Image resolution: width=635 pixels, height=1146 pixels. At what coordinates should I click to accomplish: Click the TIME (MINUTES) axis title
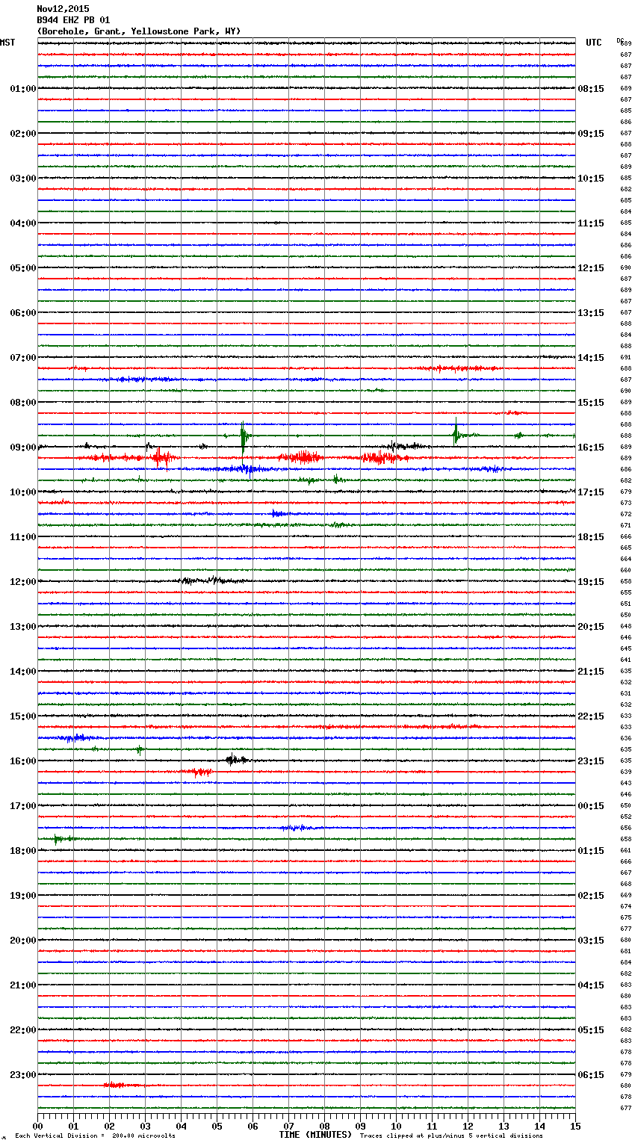[315, 1135]
